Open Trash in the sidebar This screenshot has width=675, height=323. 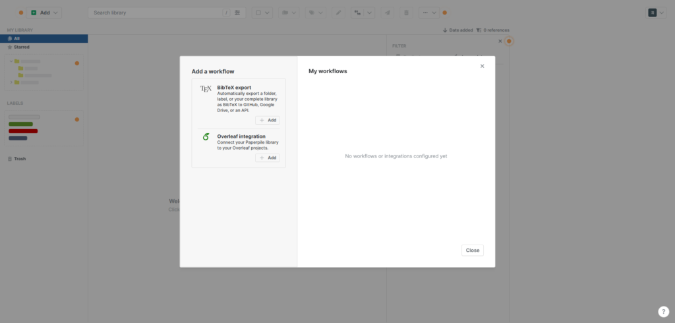(20, 159)
